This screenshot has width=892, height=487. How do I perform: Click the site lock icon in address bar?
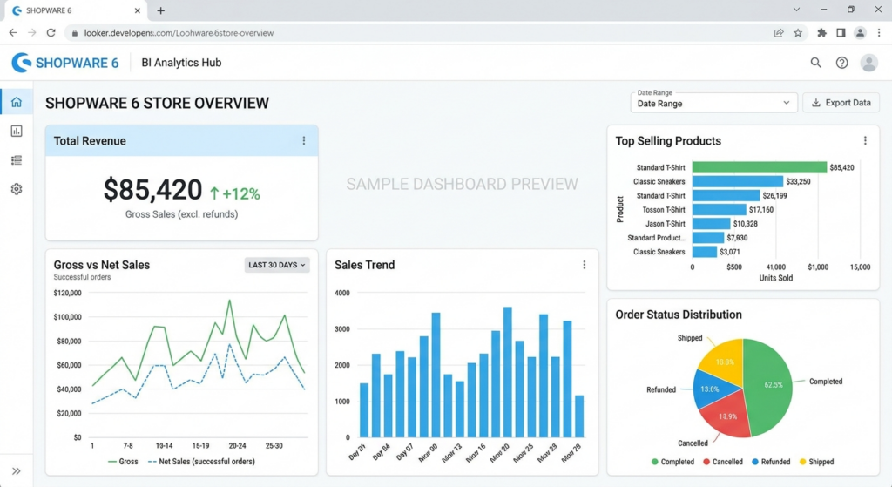(75, 33)
